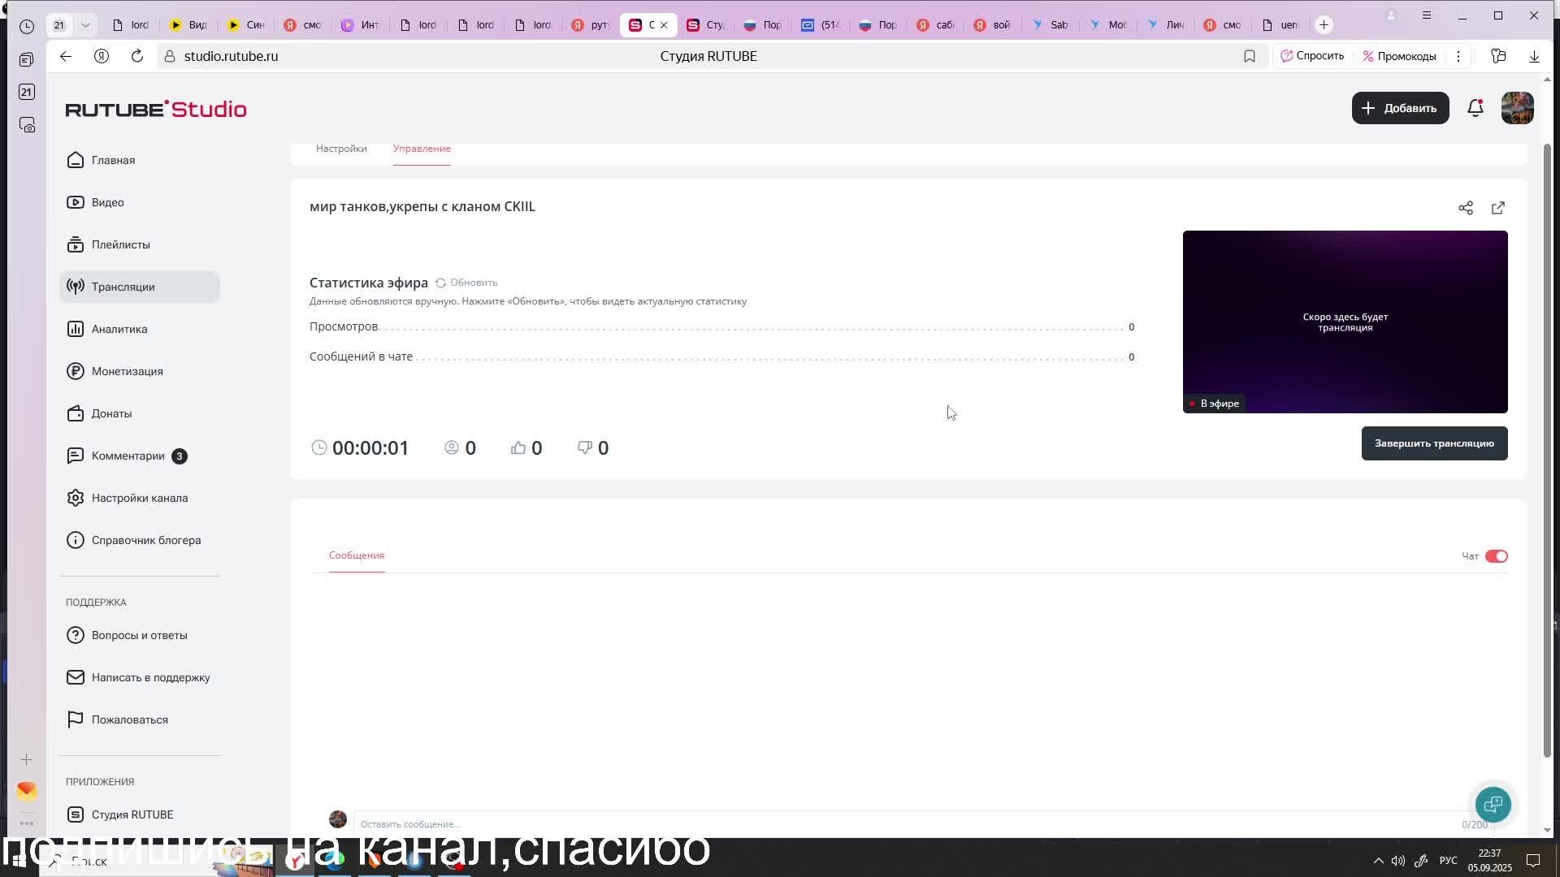Screen dimensions: 1560x877
Task: Expand the system tray hidden icons
Action: 1378,861
